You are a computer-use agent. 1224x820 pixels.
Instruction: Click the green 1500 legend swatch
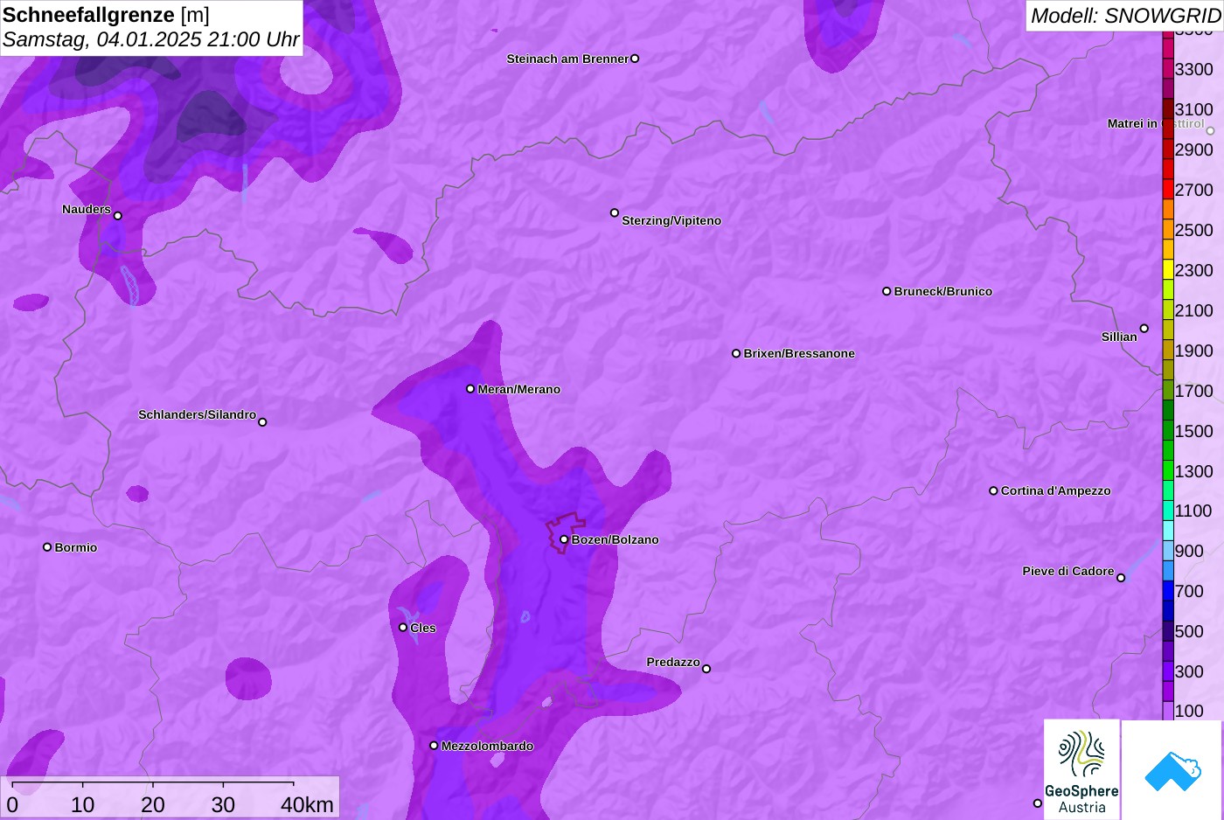coord(1168,431)
